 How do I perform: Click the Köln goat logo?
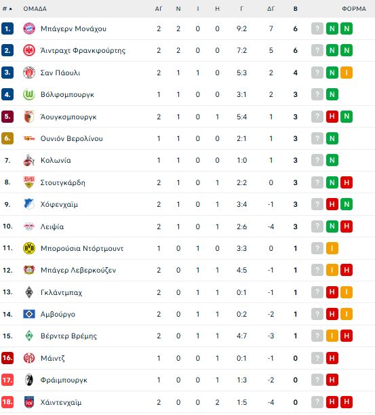tap(29, 160)
